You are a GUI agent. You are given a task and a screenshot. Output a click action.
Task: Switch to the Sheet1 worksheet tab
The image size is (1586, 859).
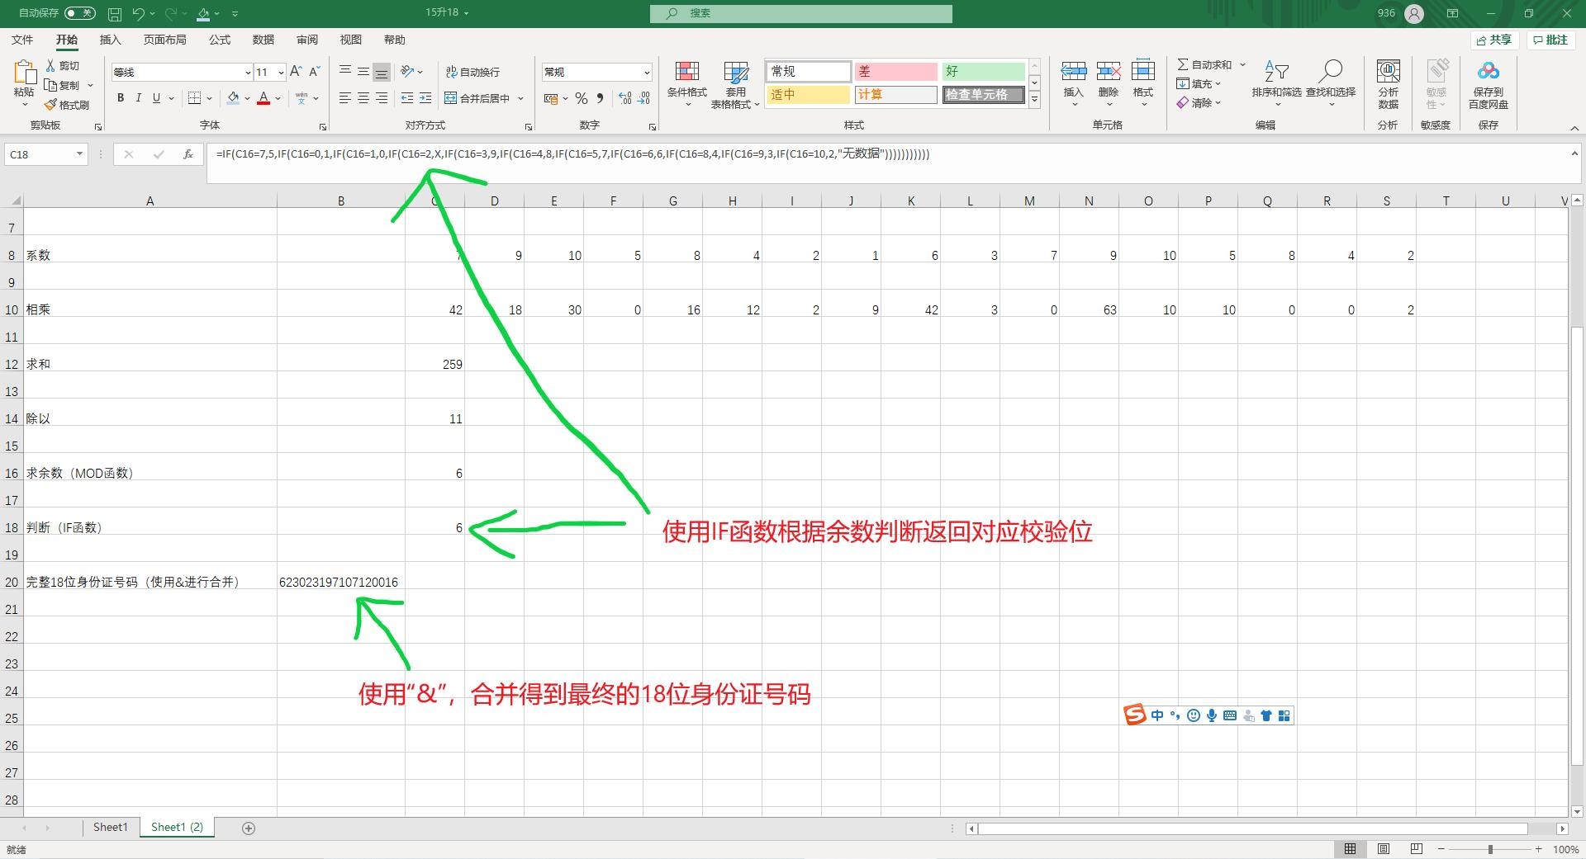tap(110, 827)
